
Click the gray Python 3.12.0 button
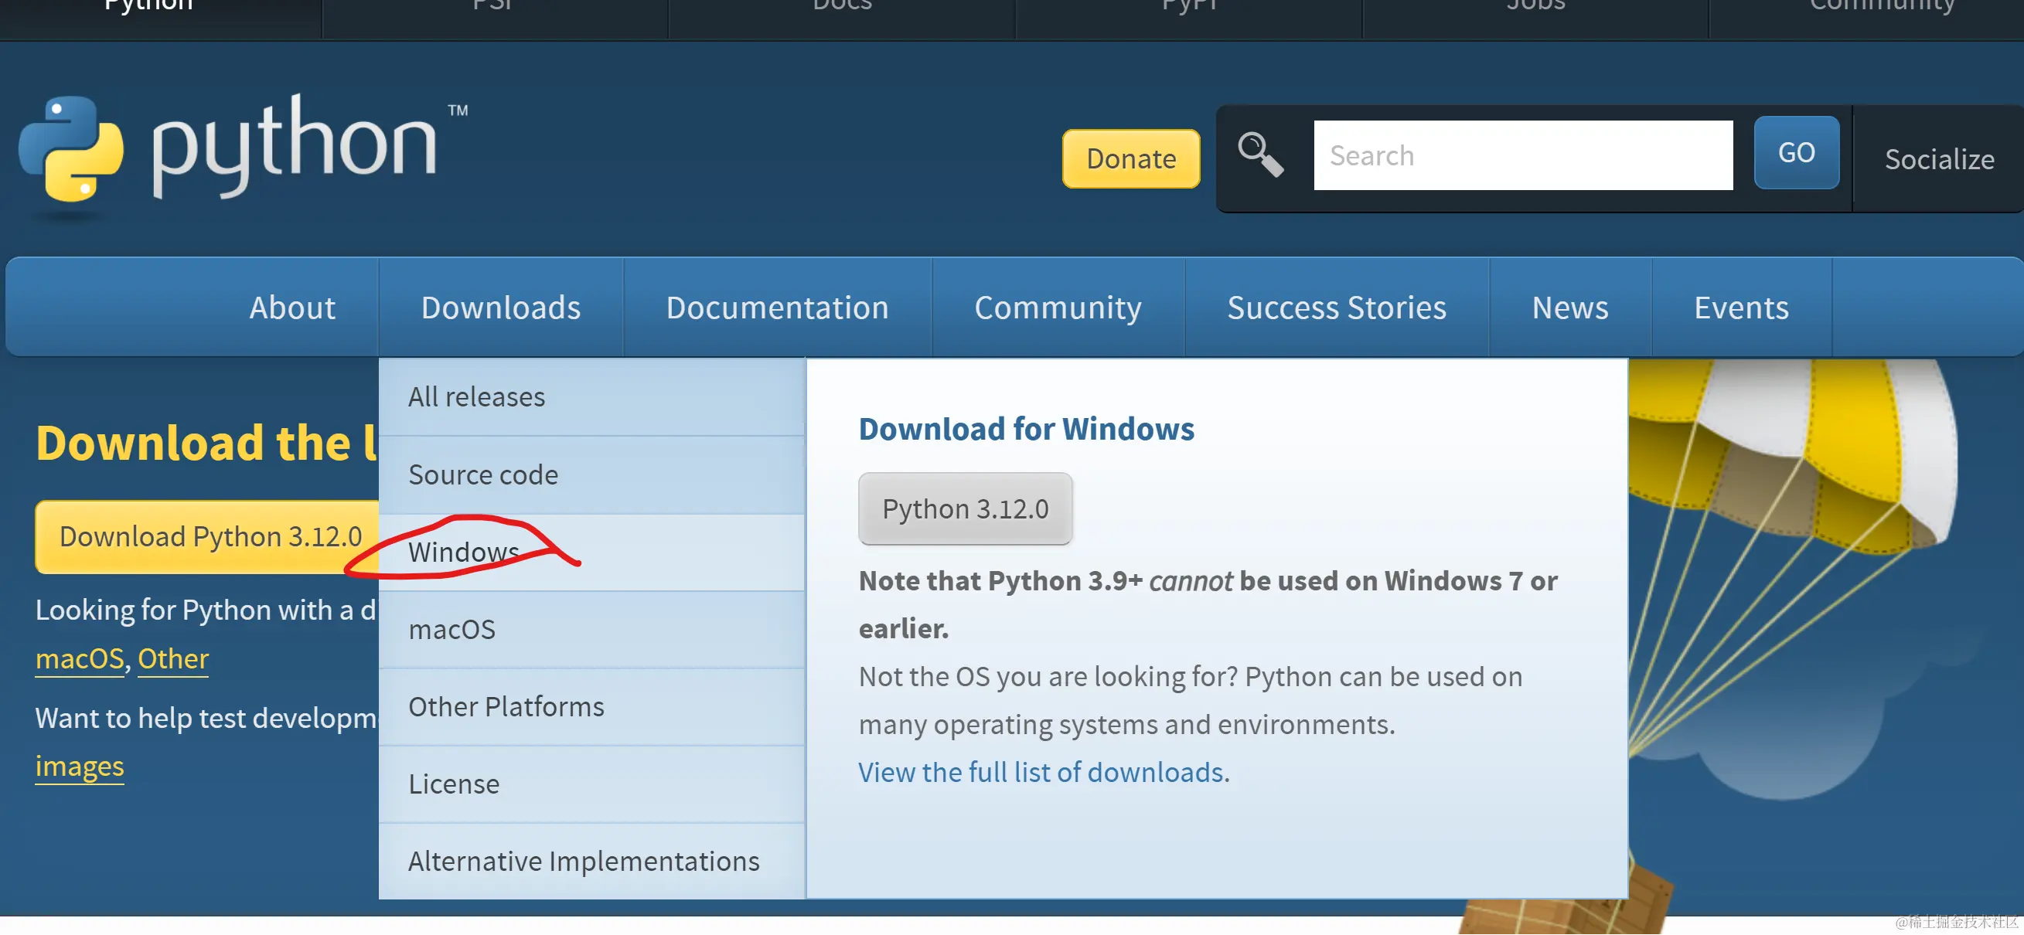pos(964,508)
